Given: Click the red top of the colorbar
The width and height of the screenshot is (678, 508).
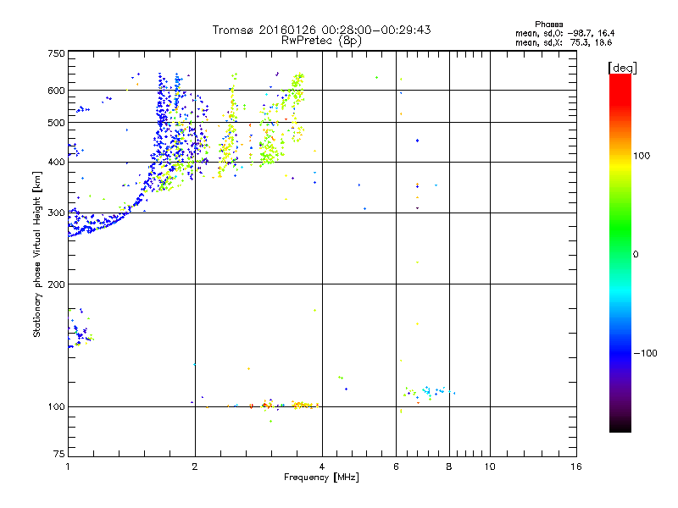Looking at the screenshot, I should point(620,79).
